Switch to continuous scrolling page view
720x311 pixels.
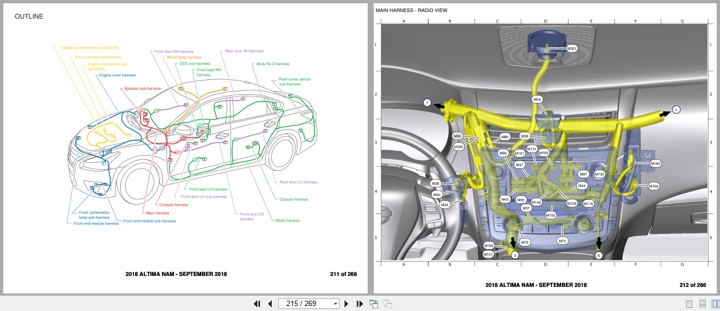702,303
